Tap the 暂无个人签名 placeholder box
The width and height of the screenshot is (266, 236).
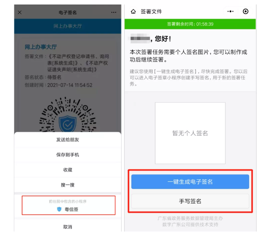pos(190,133)
